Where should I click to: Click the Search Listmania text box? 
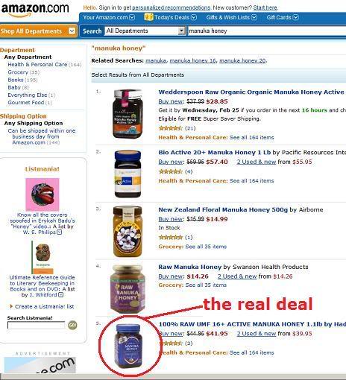tap(36, 325)
